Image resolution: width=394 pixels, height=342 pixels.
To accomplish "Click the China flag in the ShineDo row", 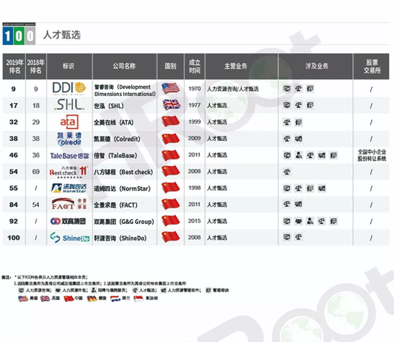I will tap(170, 237).
